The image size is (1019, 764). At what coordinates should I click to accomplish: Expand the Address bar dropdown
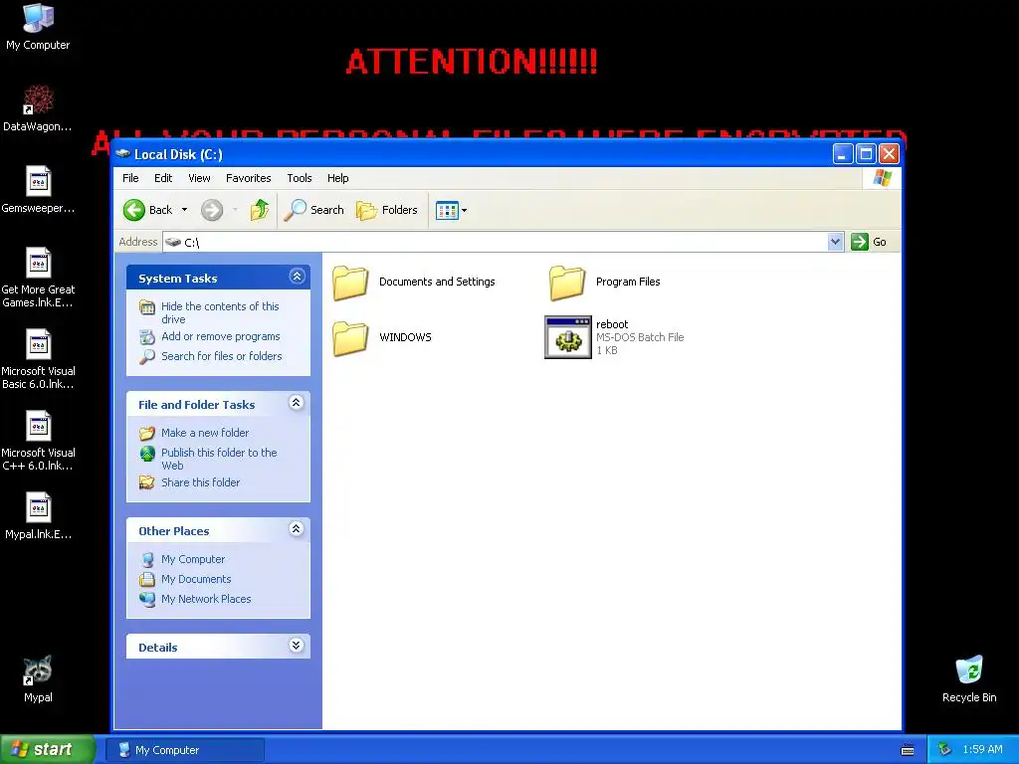tap(836, 242)
